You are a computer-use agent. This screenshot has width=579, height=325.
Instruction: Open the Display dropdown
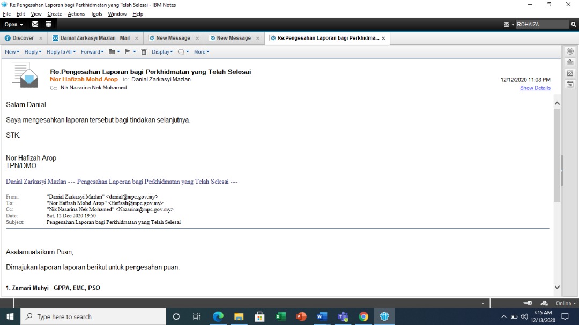click(x=162, y=52)
